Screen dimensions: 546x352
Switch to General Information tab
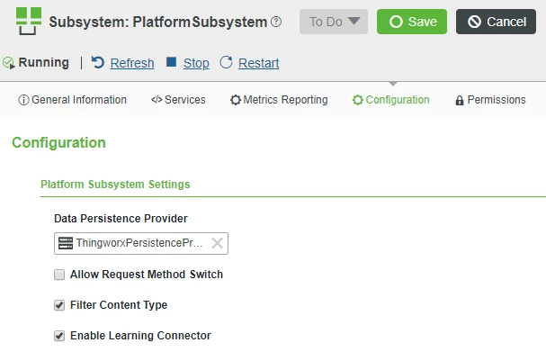(73, 100)
